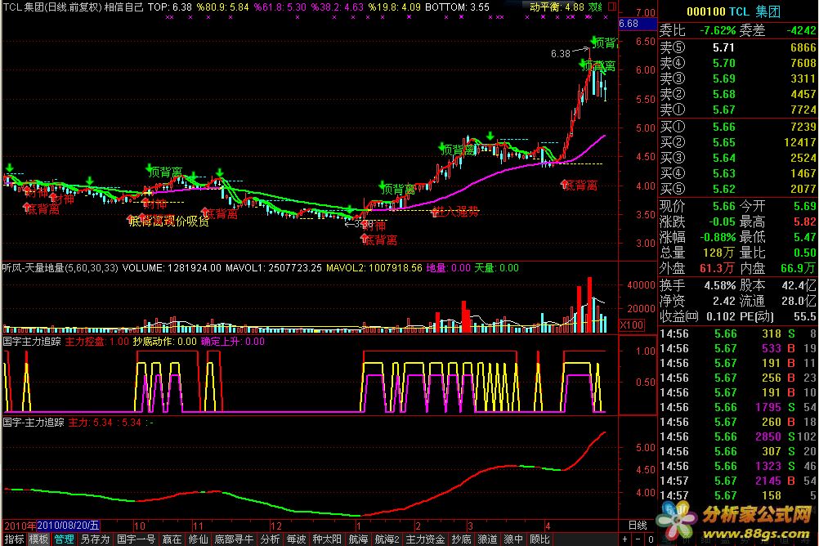Click the 委差 -4242 value
This screenshot has width=819, height=546.
(x=801, y=30)
